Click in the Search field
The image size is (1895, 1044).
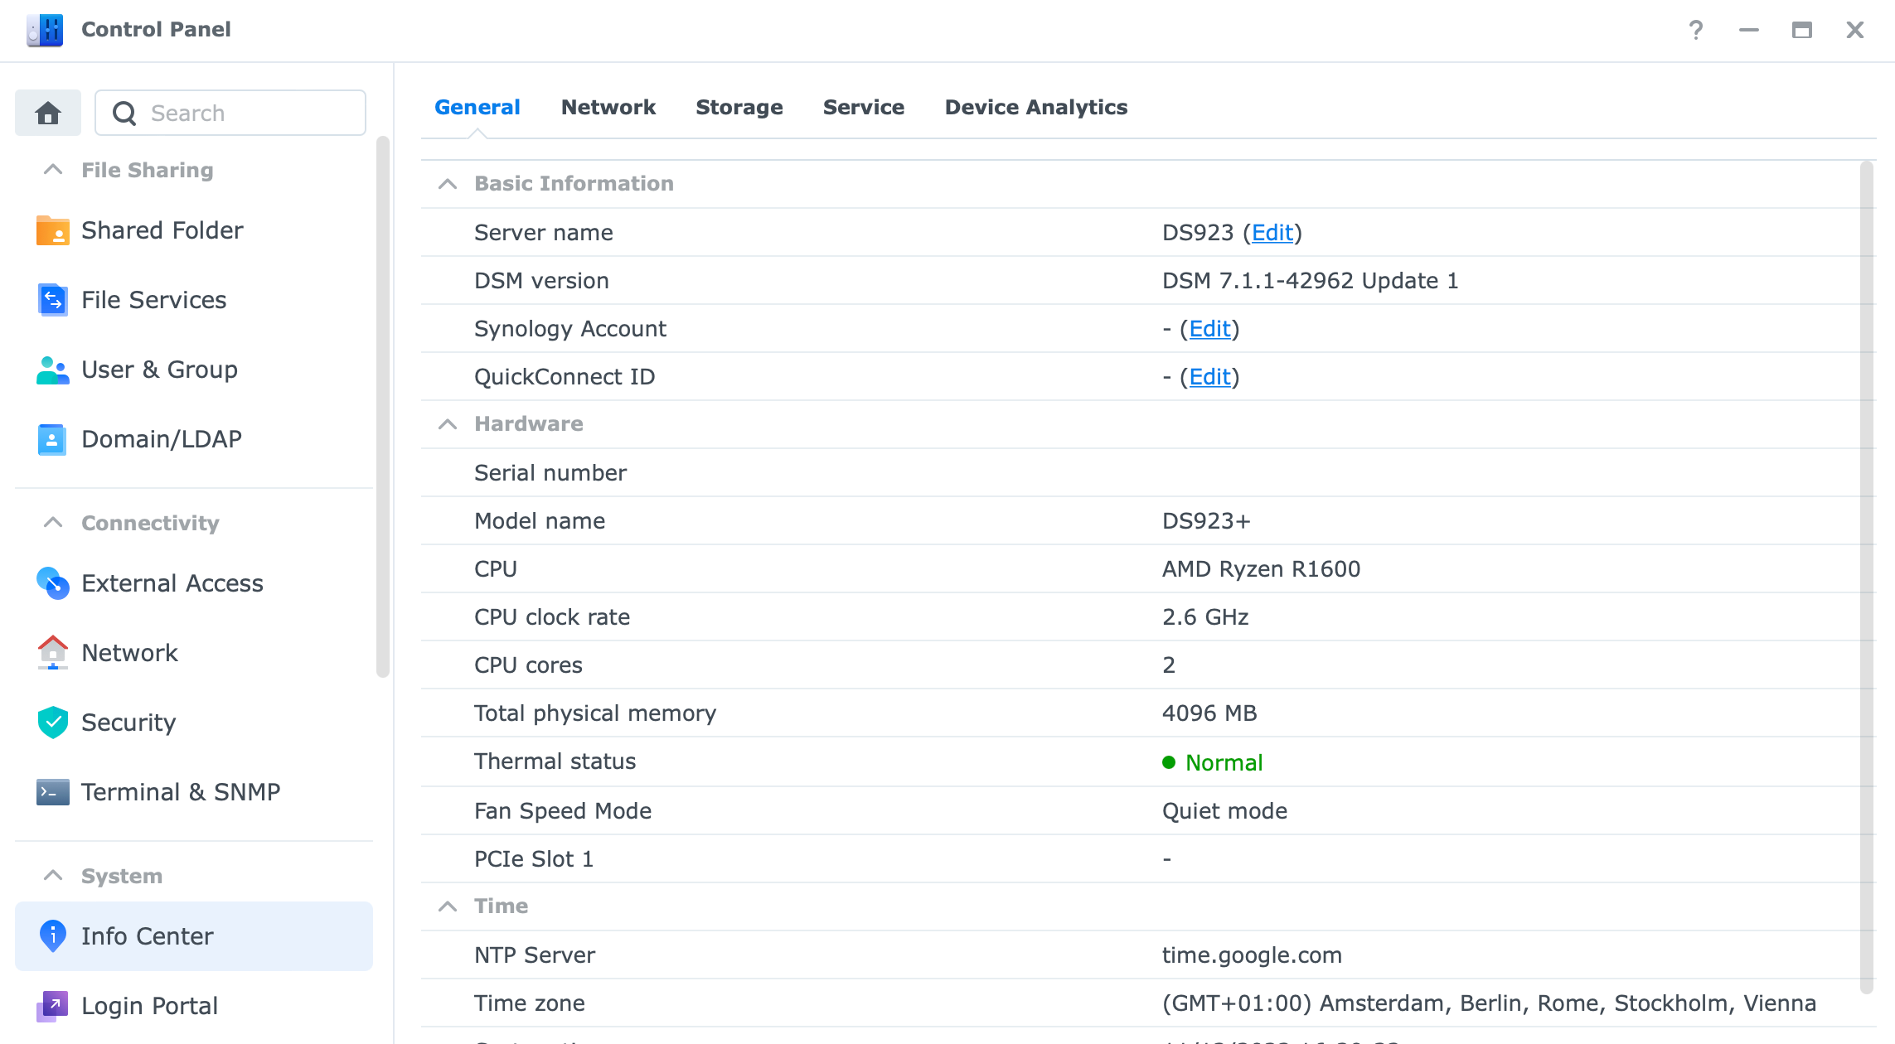[230, 113]
